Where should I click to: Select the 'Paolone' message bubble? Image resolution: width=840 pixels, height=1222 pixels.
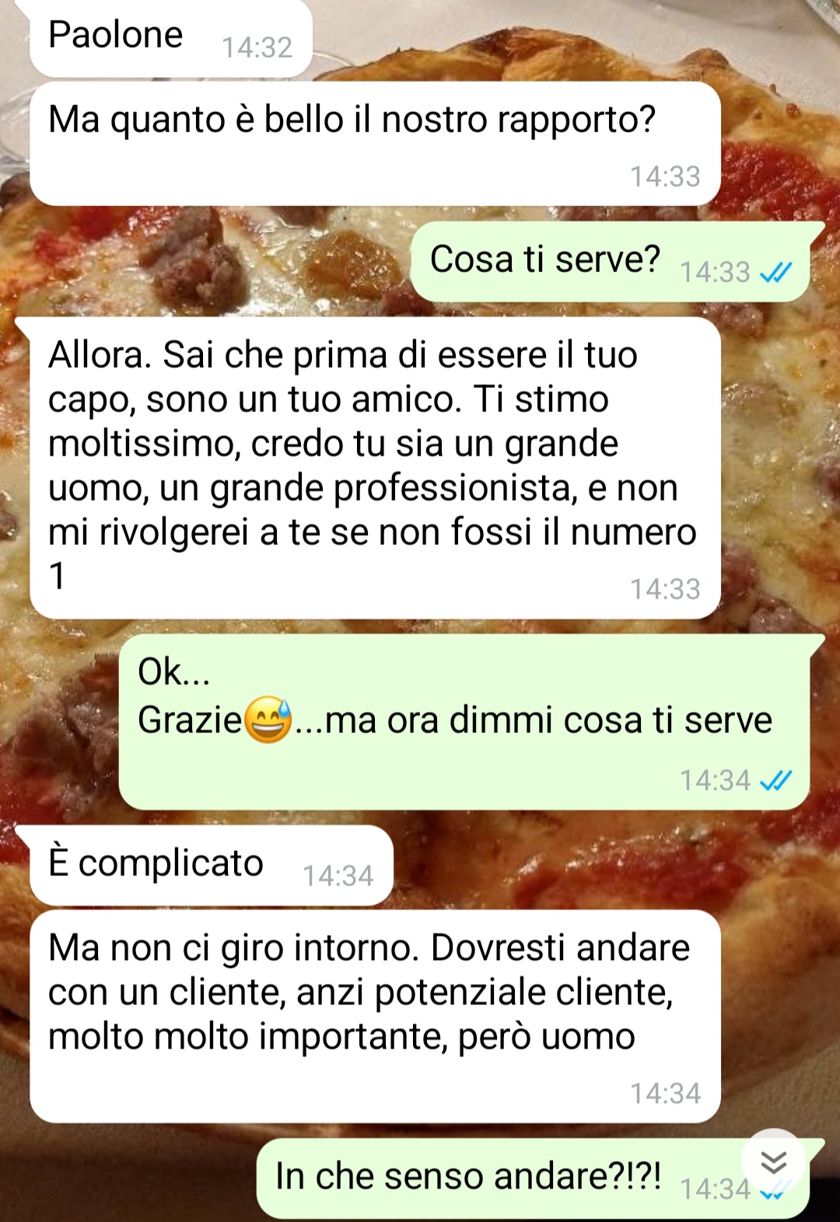[171, 38]
